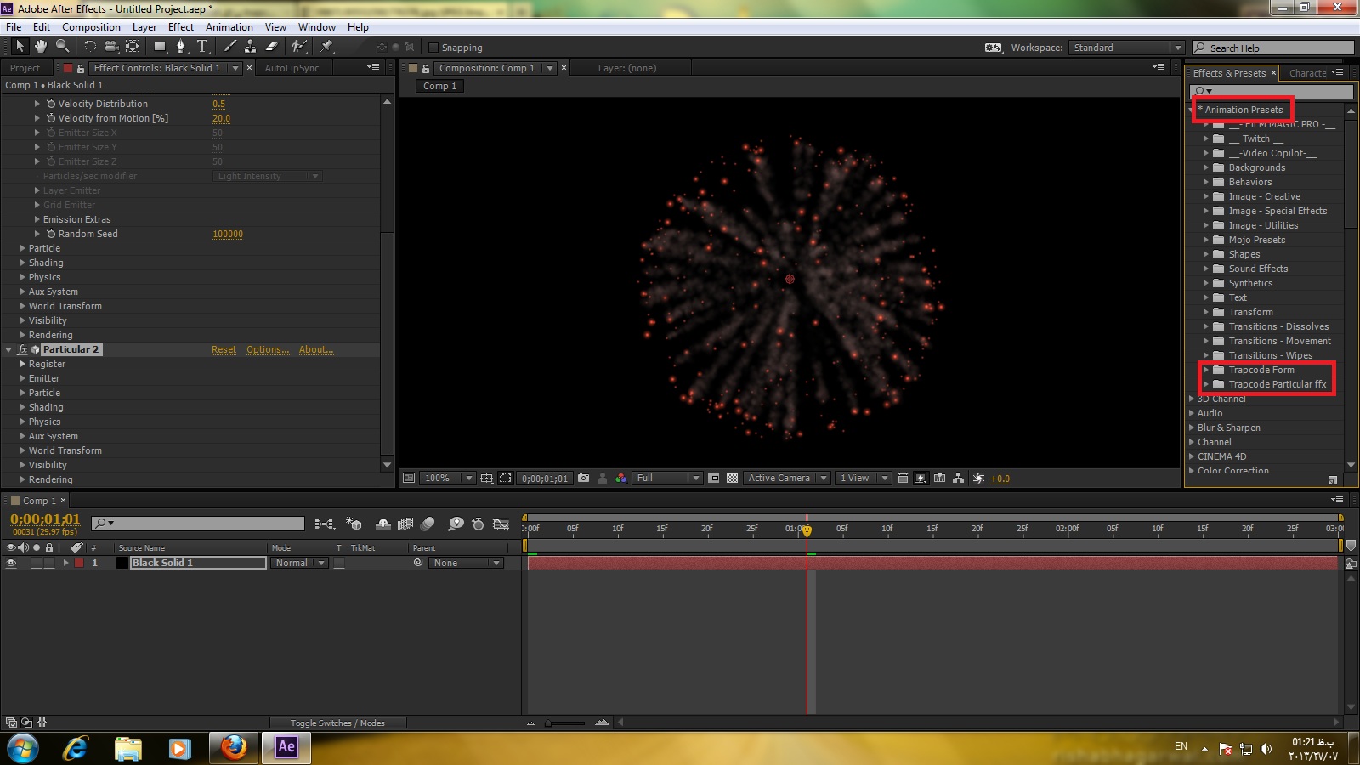Click the reset exposure icon in viewer
This screenshot has height=765, width=1360.
tap(978, 479)
